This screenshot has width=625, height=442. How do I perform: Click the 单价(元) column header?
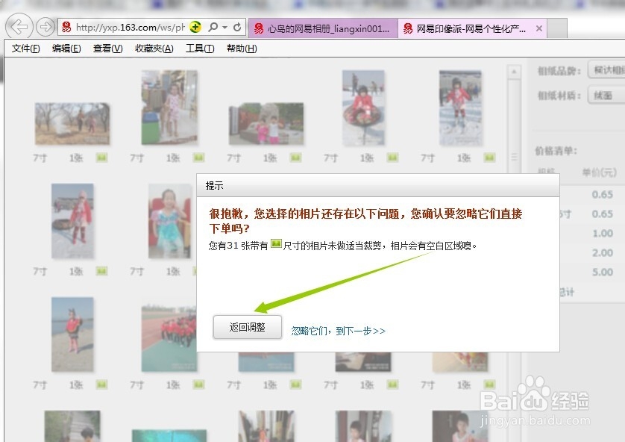pyautogui.click(x=599, y=172)
